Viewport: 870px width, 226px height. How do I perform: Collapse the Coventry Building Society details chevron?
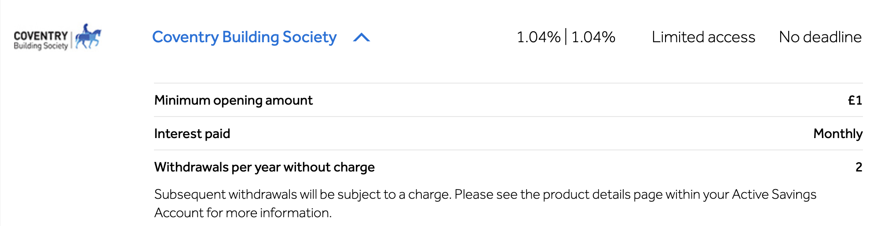tap(362, 38)
